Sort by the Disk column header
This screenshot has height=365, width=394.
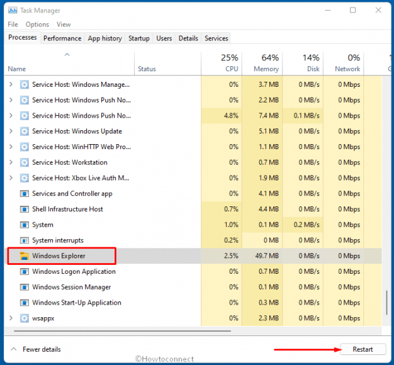pyautogui.click(x=303, y=64)
